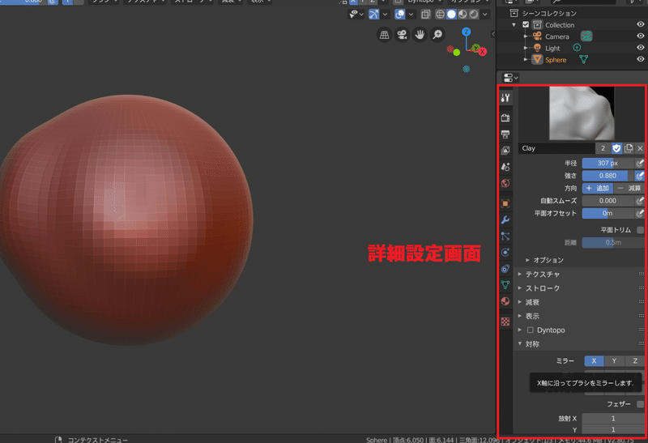Toggle Collection exclude checkbox in outliner

[526, 25]
